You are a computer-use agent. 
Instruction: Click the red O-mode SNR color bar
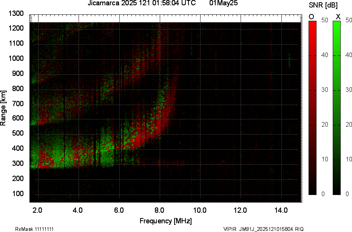click(312, 108)
